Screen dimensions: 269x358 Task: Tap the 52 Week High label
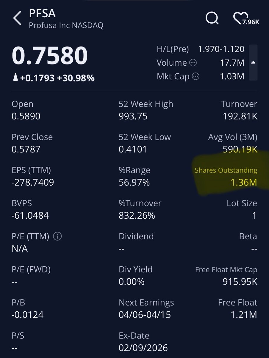pos(146,104)
